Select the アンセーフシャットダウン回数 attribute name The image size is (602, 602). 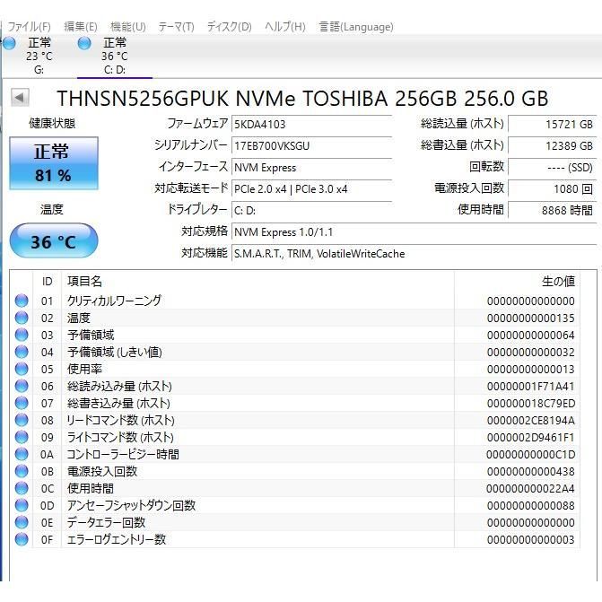[131, 505]
